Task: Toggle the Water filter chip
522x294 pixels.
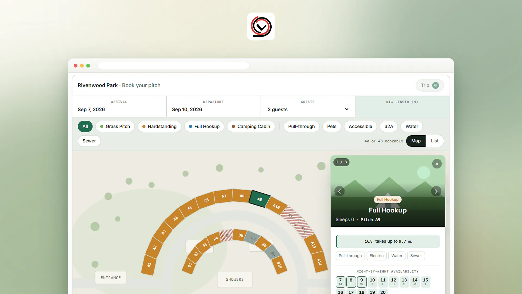Action: tap(412, 127)
